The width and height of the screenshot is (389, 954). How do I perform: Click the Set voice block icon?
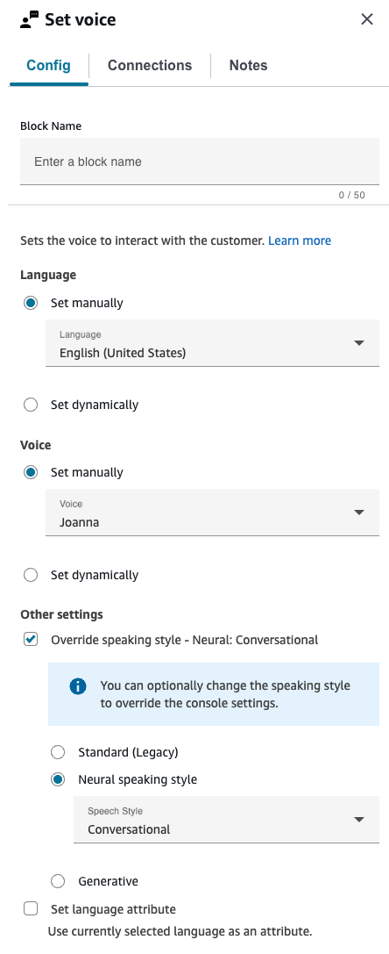[x=29, y=19]
